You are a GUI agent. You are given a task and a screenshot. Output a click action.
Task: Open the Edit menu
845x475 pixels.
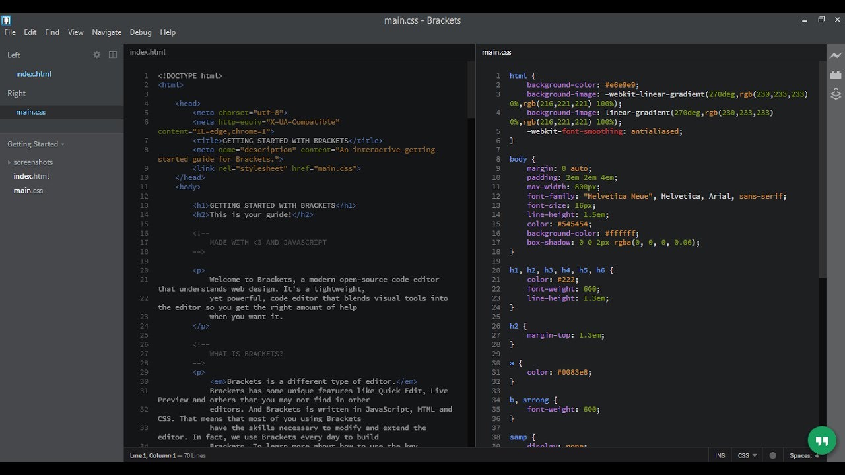pyautogui.click(x=30, y=32)
